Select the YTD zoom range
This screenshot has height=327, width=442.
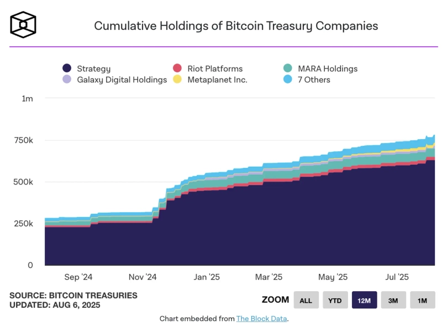335,299
